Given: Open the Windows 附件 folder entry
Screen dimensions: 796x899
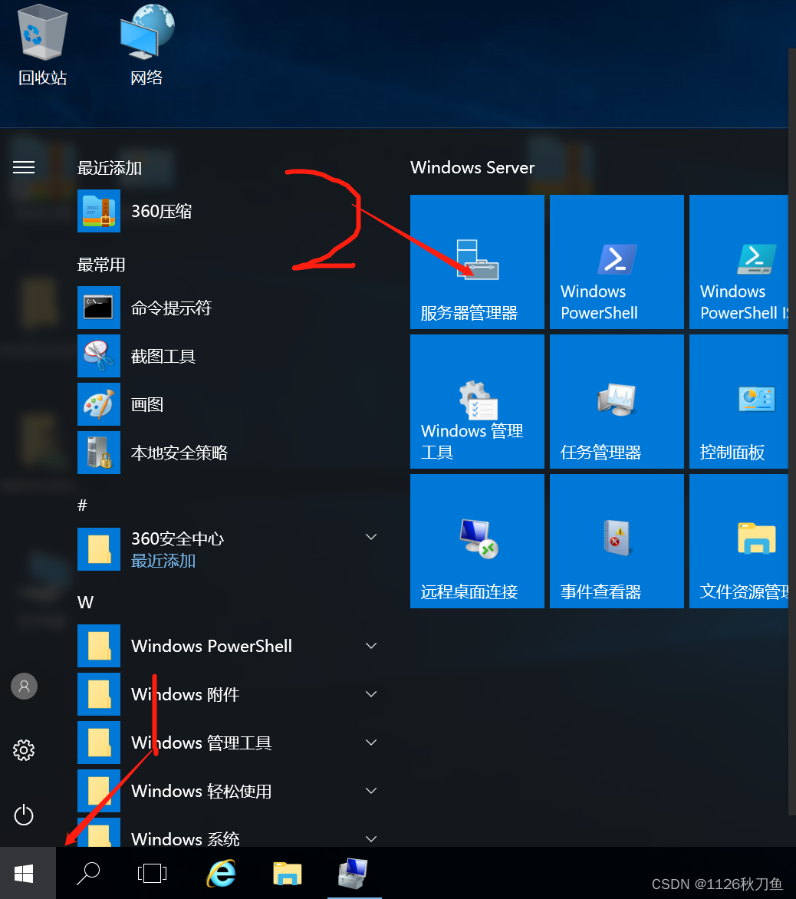Looking at the screenshot, I should click(229, 694).
